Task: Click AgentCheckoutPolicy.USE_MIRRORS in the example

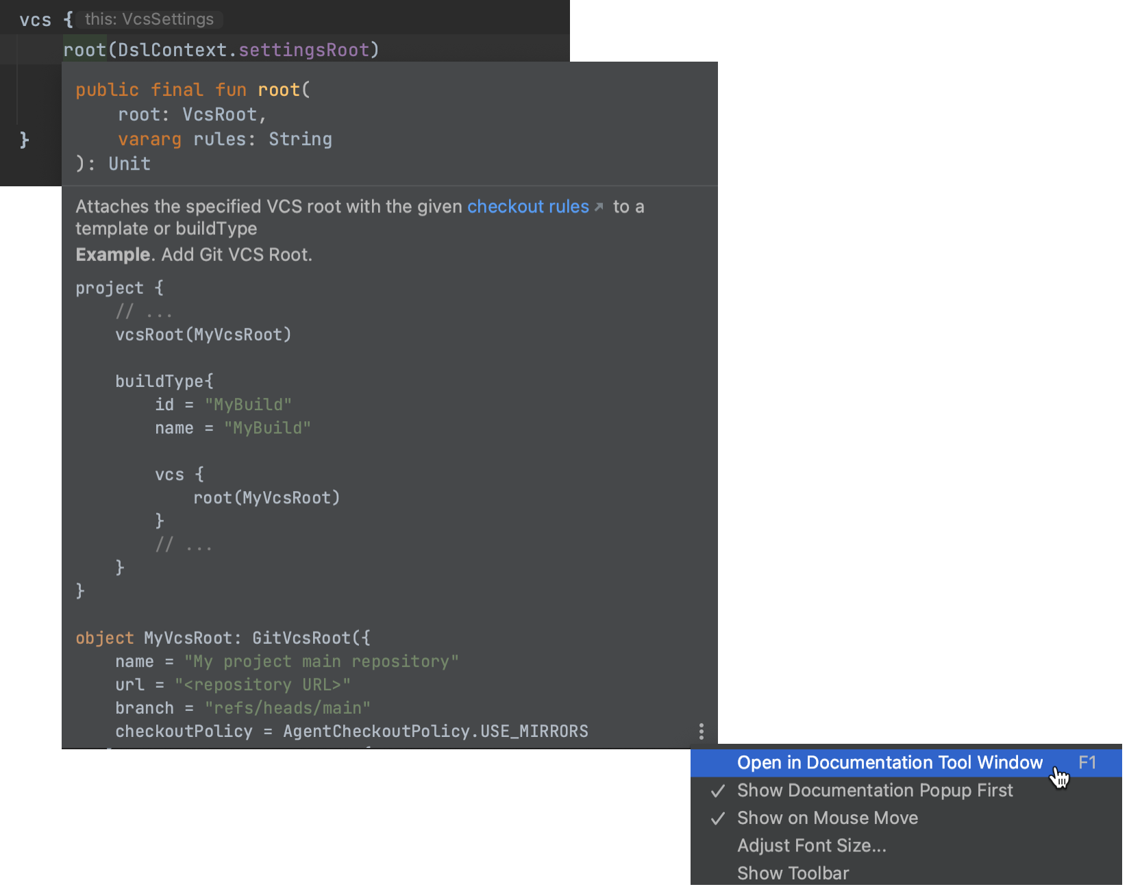Action: (435, 731)
